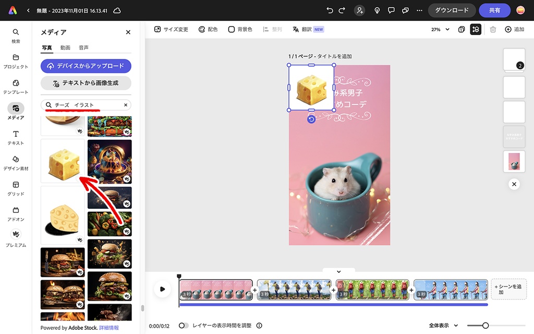
Task: Toggle the dark timeline view button
Action: 476,29
